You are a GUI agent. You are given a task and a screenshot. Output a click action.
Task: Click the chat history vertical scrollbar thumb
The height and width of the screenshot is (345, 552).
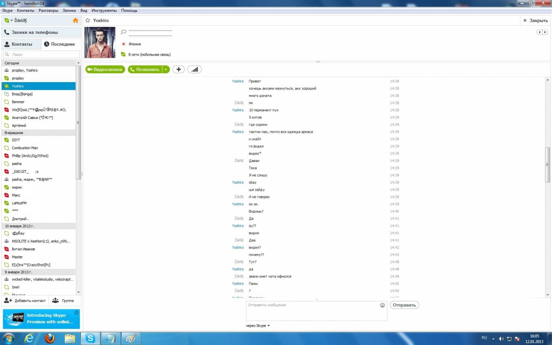547,164
